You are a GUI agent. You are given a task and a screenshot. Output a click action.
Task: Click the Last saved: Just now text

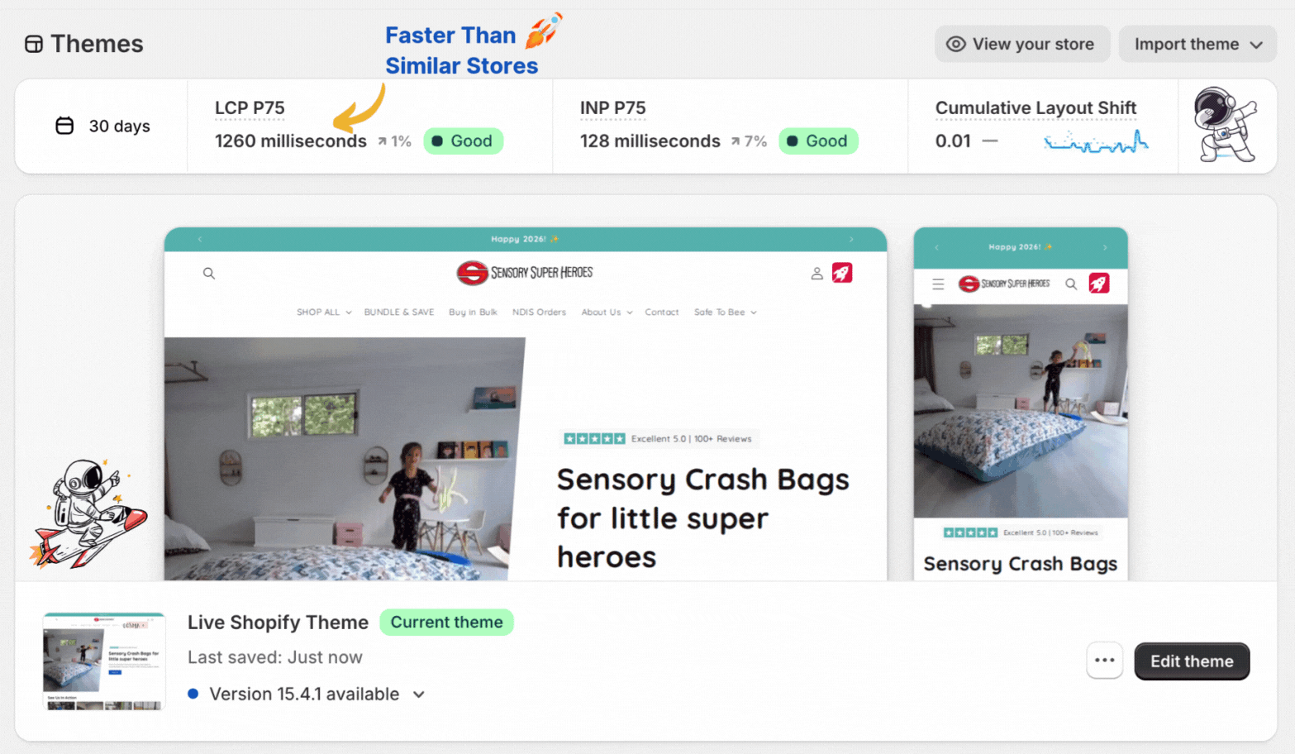tap(274, 657)
